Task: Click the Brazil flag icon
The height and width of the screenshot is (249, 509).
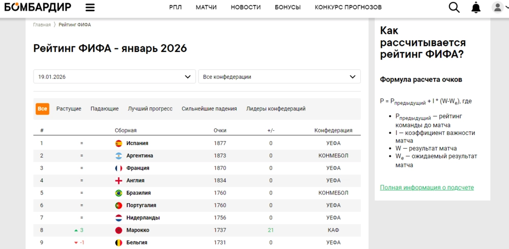Action: click(119, 193)
